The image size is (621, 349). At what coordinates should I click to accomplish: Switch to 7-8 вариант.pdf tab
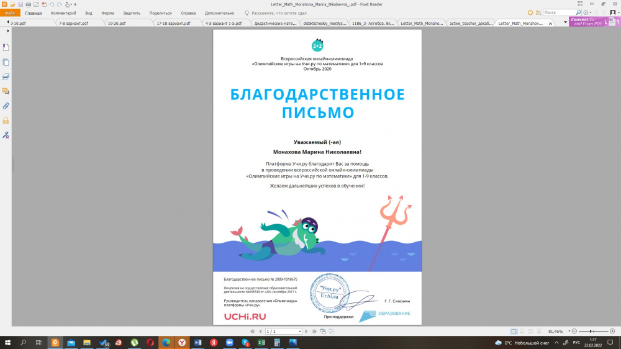pyautogui.click(x=74, y=24)
